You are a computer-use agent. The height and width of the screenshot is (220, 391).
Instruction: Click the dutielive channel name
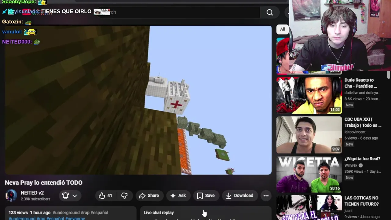tap(362, 93)
